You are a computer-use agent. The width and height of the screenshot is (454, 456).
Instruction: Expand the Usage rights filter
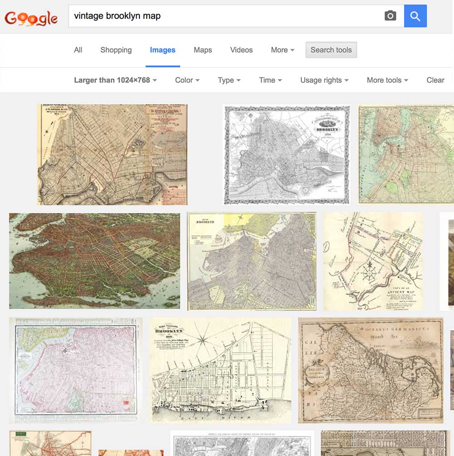324,80
